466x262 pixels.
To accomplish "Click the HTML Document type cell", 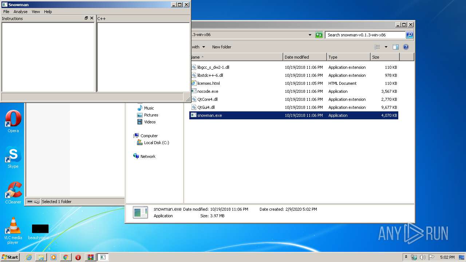I will pos(342,83).
